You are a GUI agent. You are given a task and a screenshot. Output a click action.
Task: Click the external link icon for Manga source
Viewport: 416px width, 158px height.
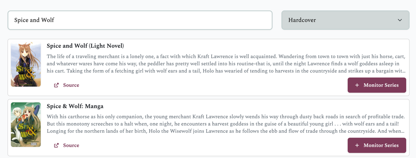point(56,145)
